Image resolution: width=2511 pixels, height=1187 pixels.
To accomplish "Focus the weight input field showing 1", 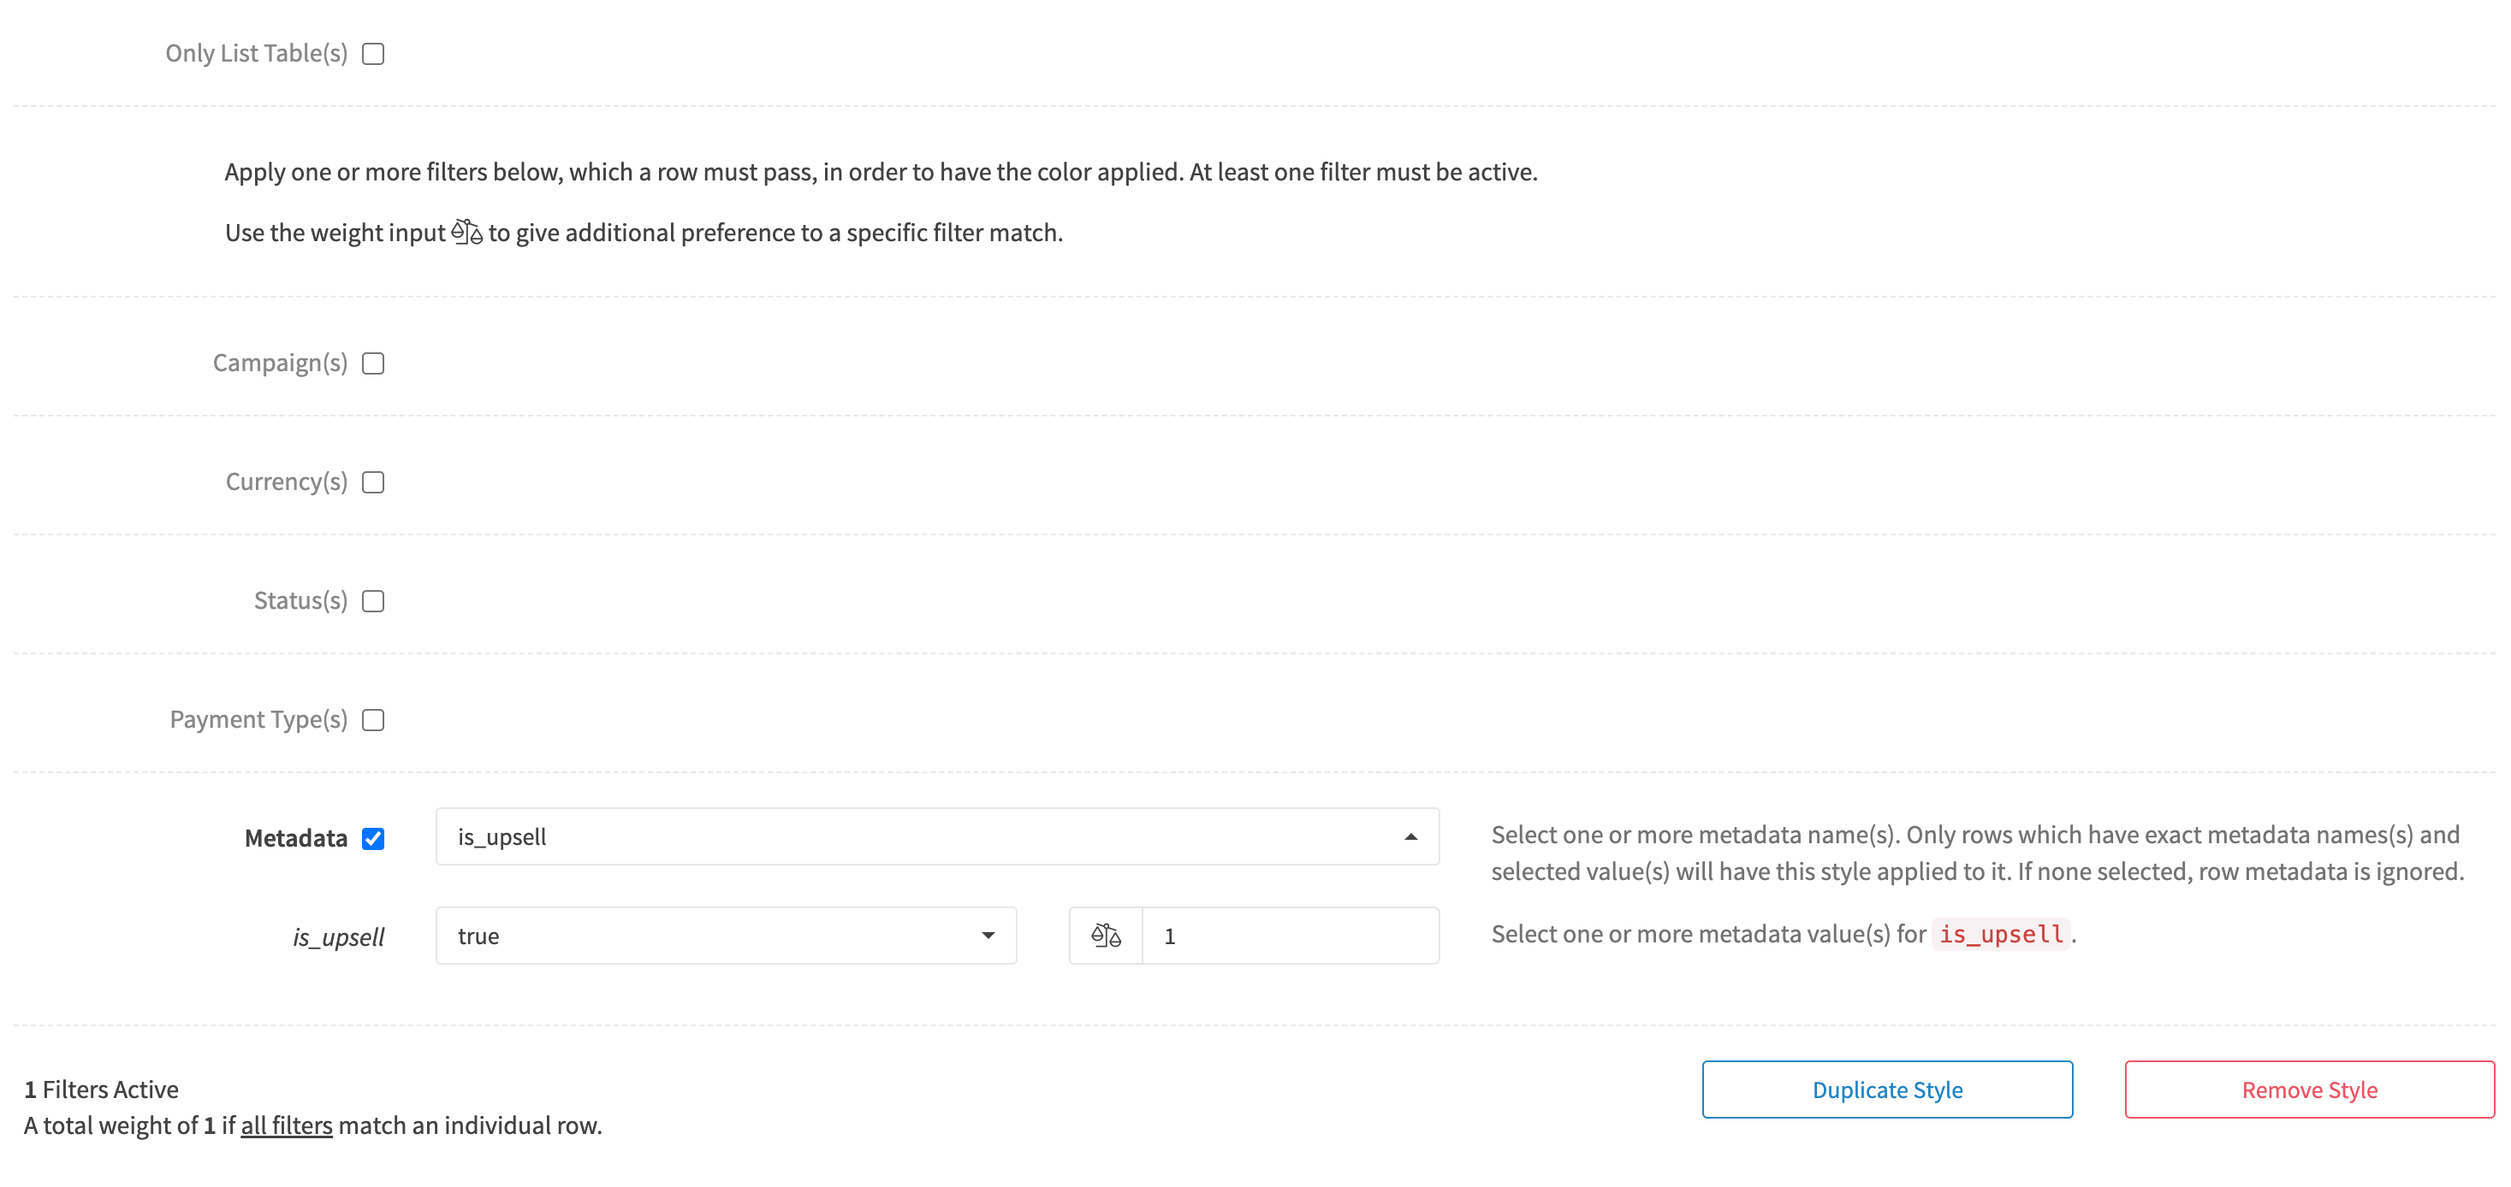I will tap(1290, 936).
